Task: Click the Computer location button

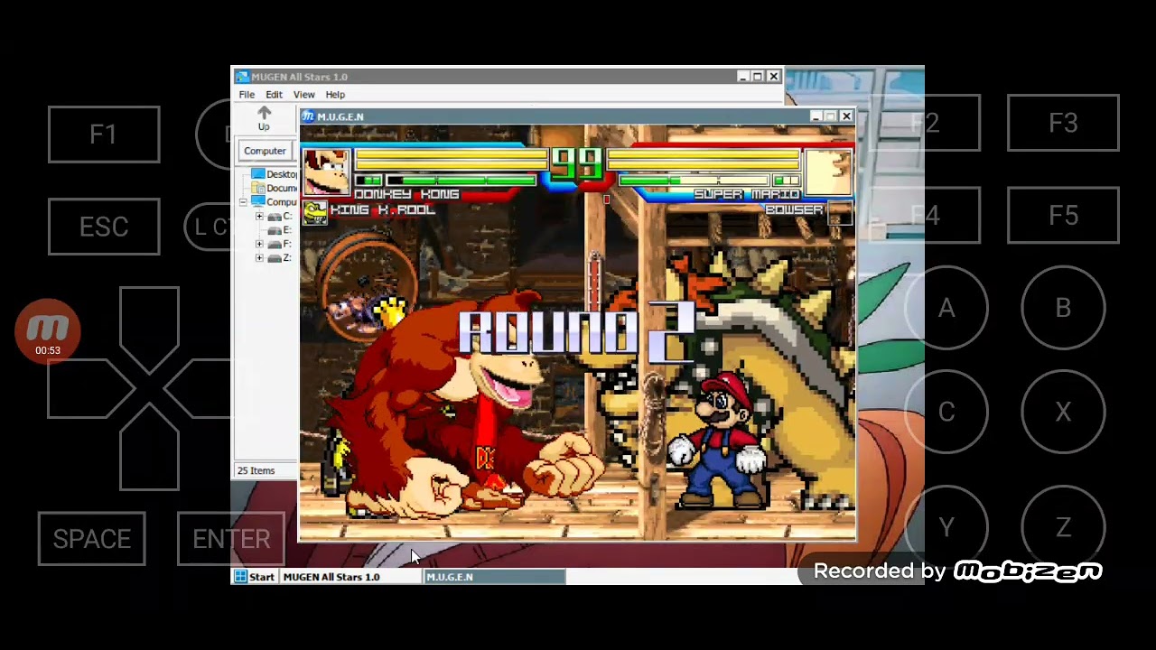Action: click(265, 151)
